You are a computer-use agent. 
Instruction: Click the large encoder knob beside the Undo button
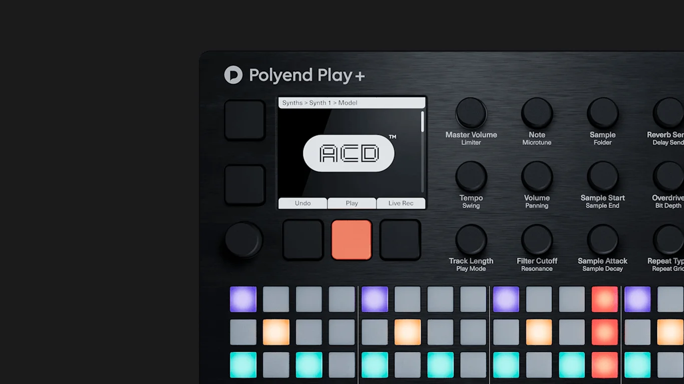click(x=243, y=239)
